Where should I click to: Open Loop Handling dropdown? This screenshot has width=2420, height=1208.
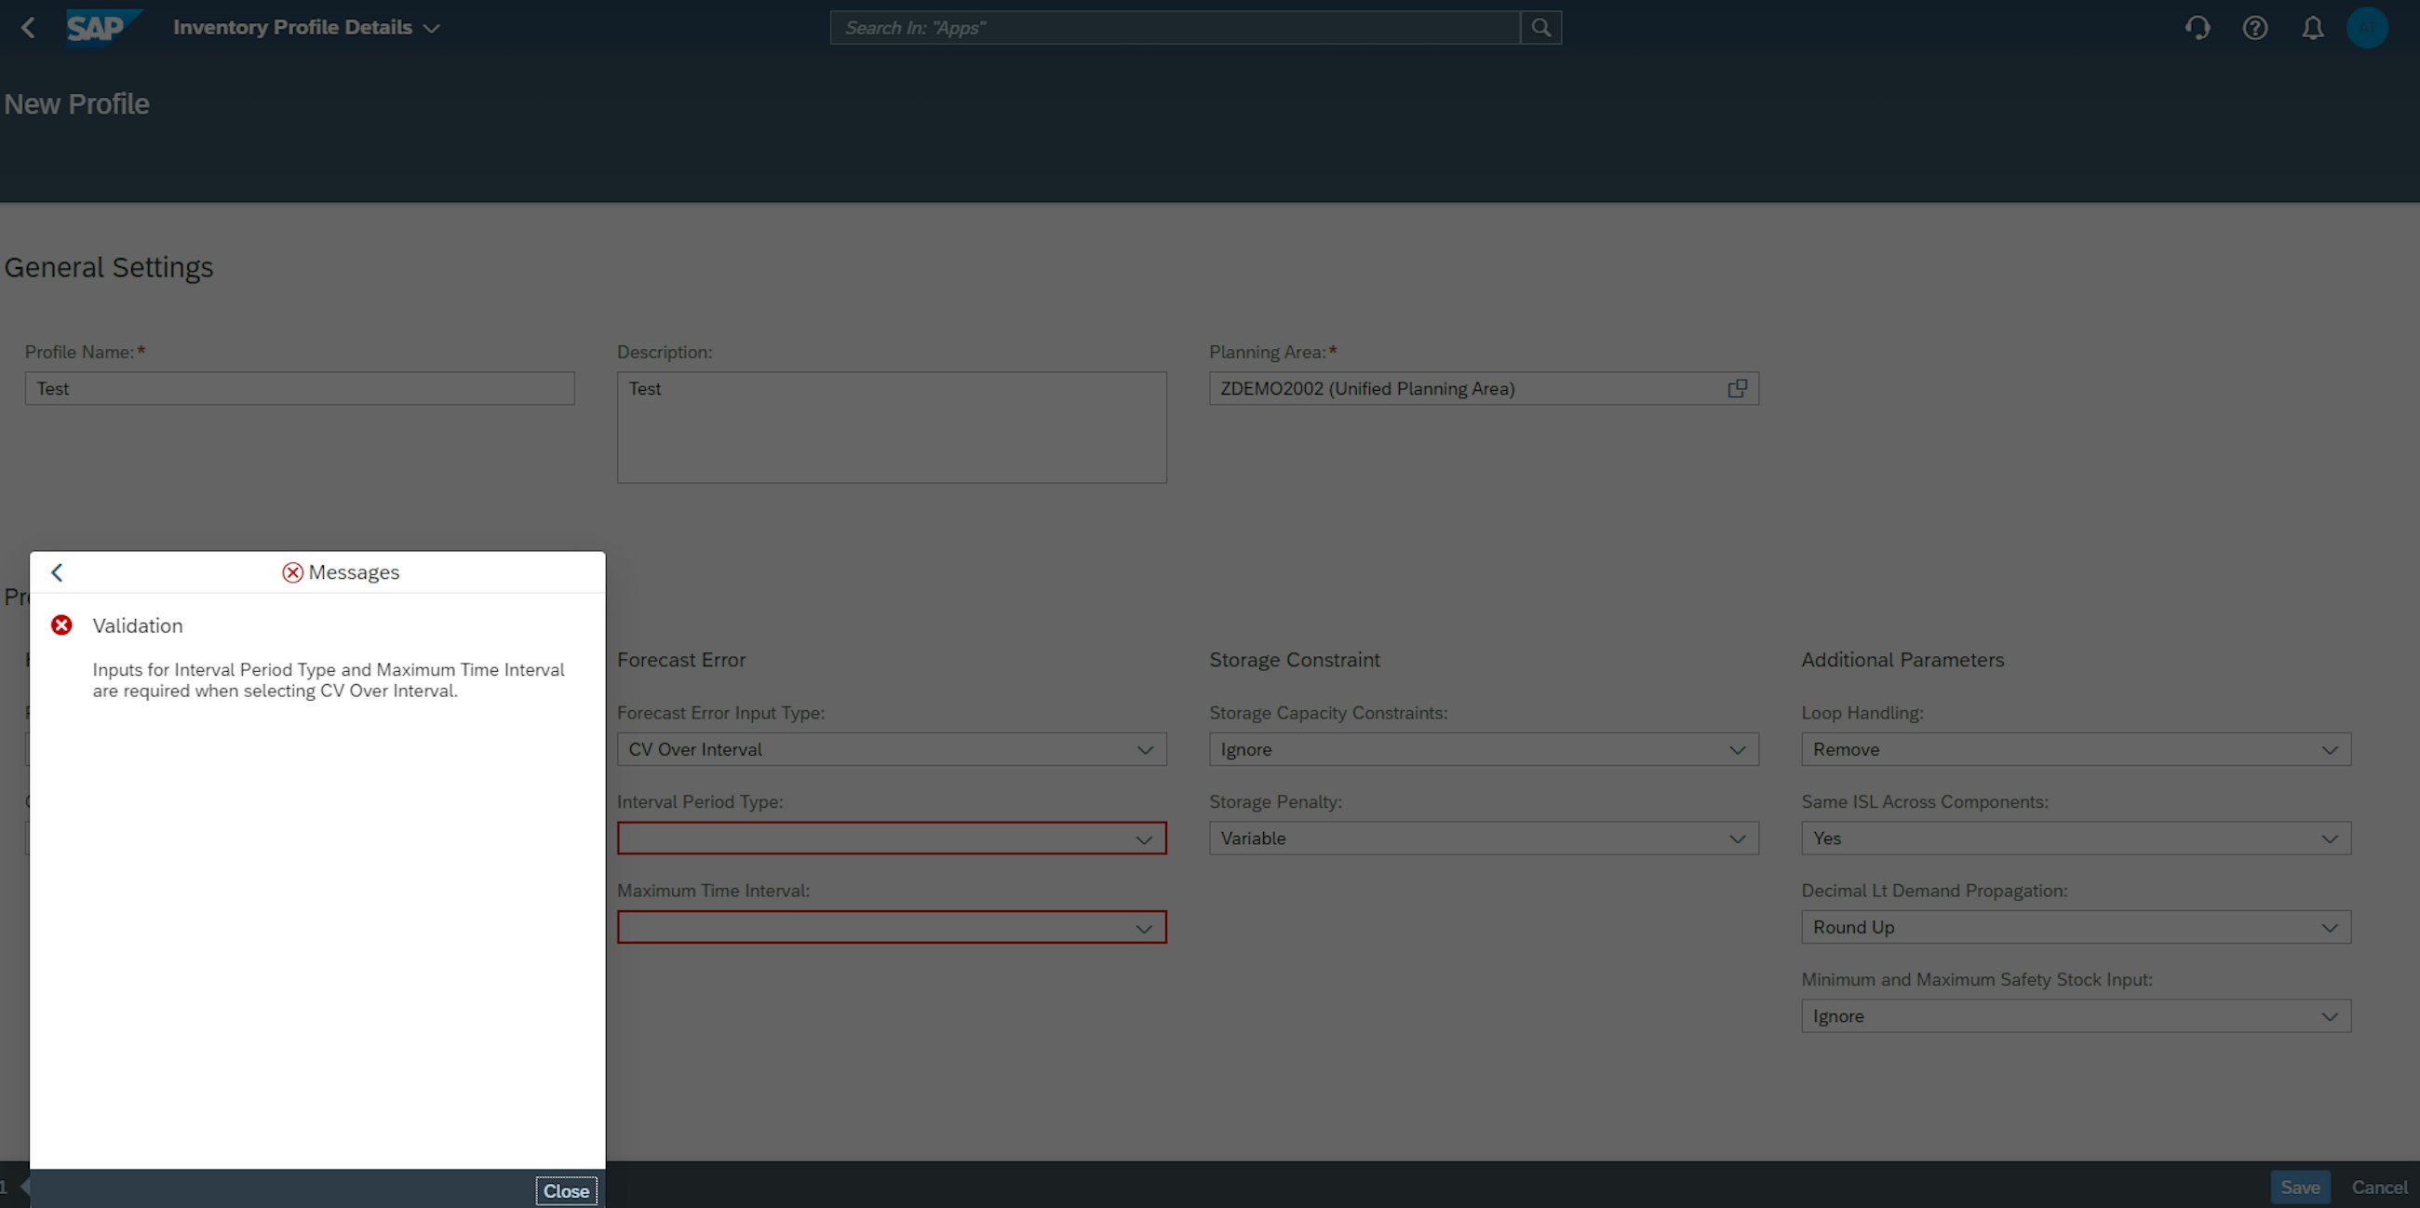coord(2329,749)
